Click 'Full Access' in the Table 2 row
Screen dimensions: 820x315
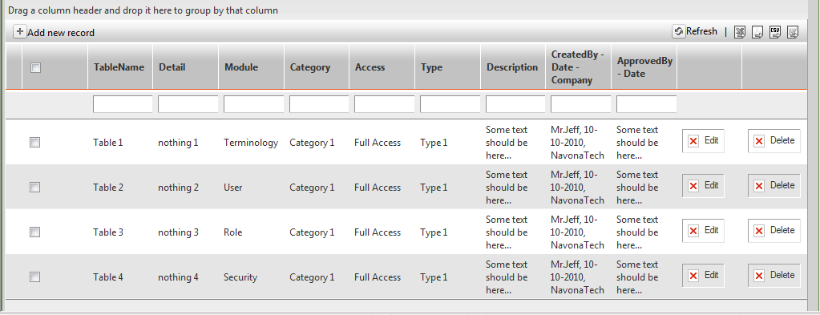(378, 188)
